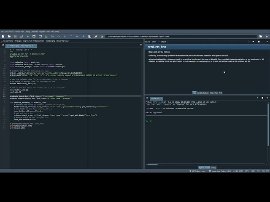
Task: Close the Console 1/A tab
Action: click(161, 98)
